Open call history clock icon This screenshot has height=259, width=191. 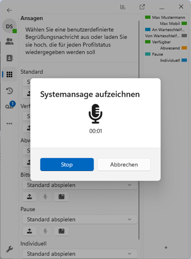coord(9,91)
